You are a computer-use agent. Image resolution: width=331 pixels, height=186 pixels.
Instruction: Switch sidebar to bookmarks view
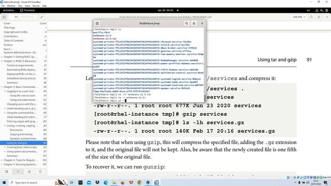coord(40,172)
